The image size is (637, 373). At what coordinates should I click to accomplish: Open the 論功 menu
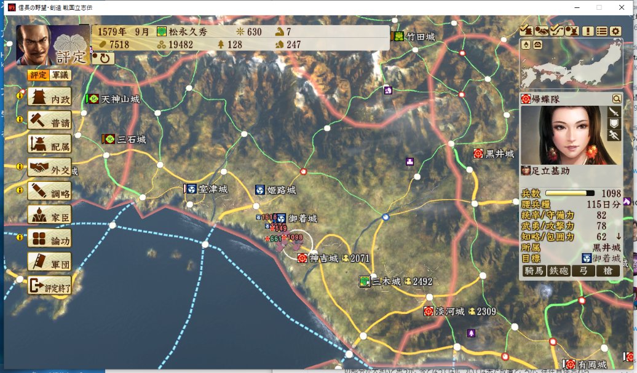tap(50, 239)
